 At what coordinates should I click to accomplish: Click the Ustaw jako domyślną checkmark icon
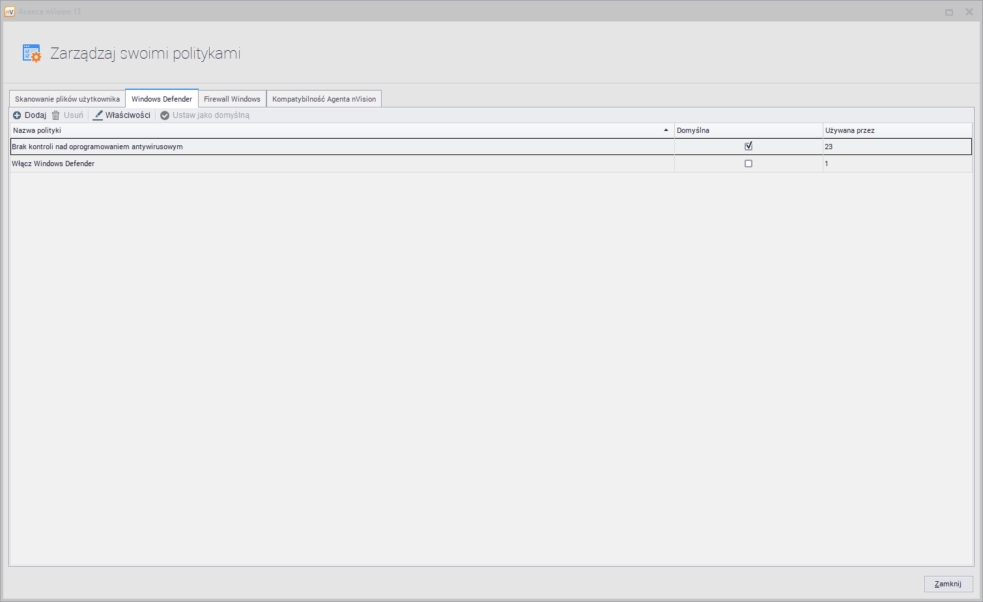coord(165,115)
